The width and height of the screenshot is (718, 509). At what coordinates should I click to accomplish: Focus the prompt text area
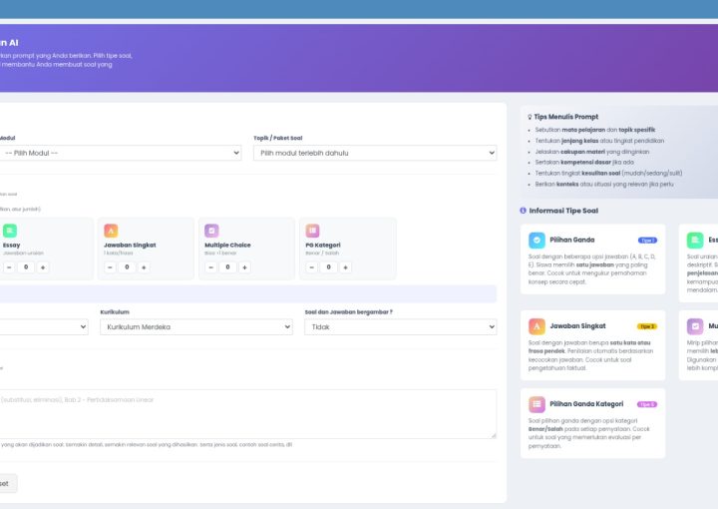(x=247, y=414)
